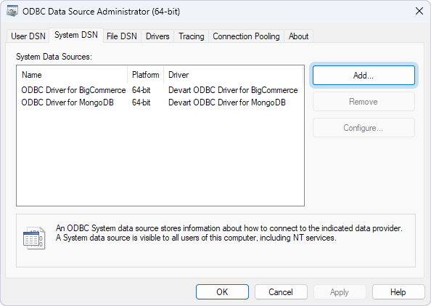Sort by the Name column header

coord(72,75)
